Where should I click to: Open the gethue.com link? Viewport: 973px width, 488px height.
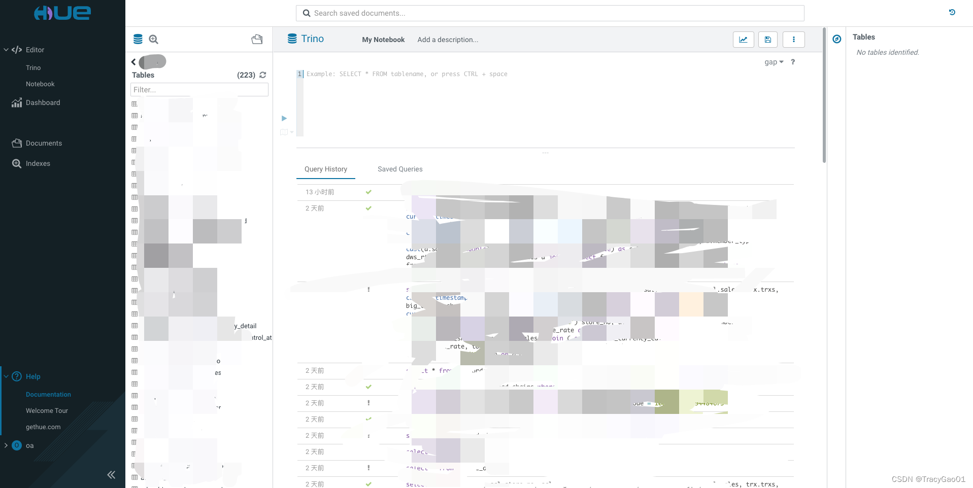click(x=43, y=427)
